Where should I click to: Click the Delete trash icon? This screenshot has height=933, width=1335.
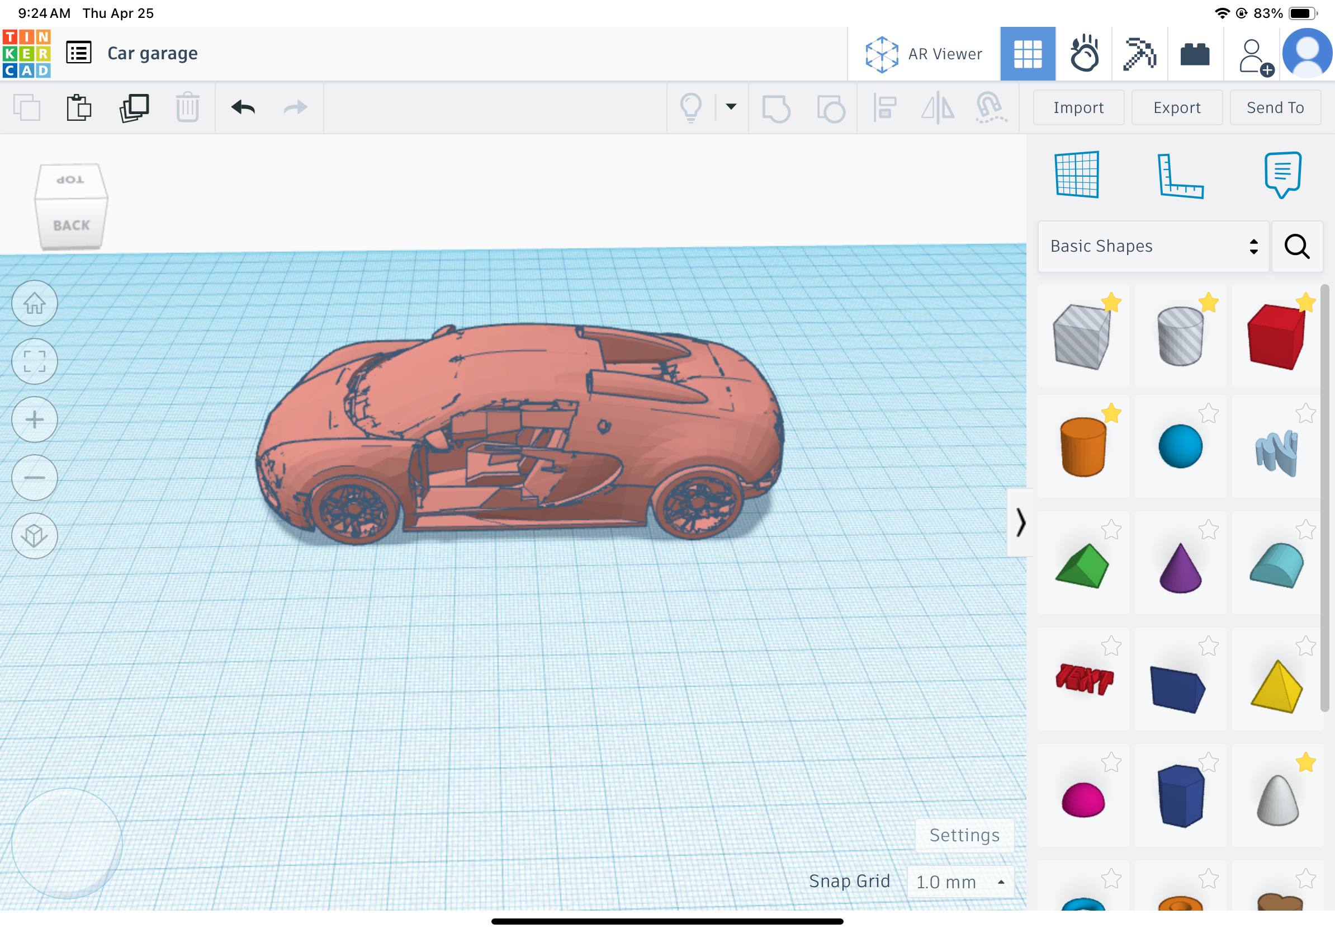click(187, 107)
